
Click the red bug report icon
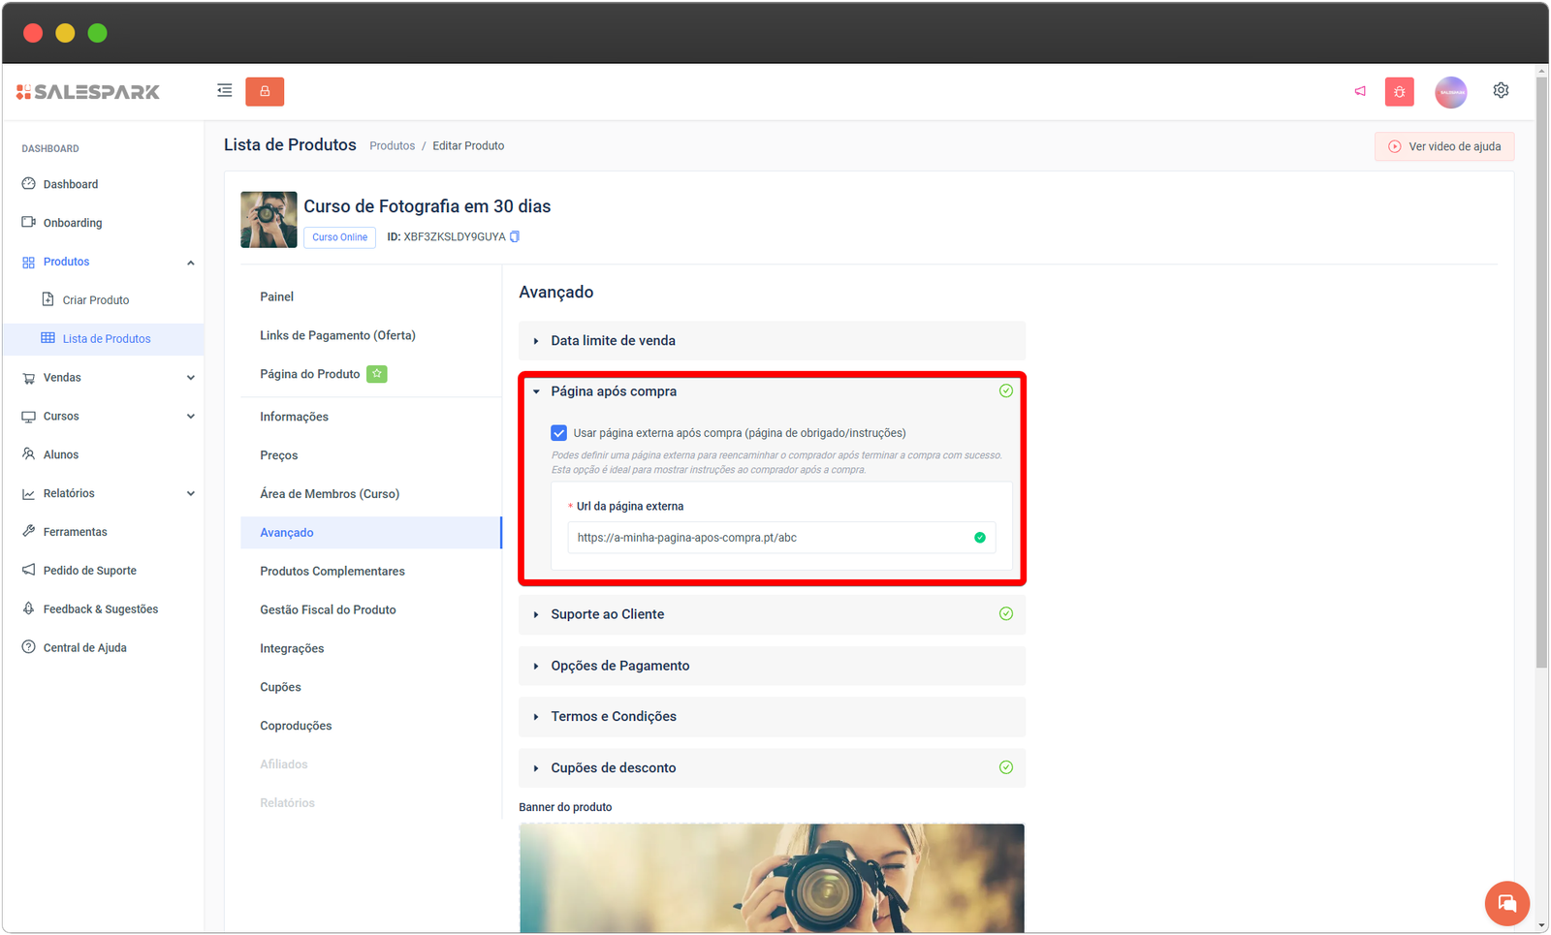[1399, 92]
